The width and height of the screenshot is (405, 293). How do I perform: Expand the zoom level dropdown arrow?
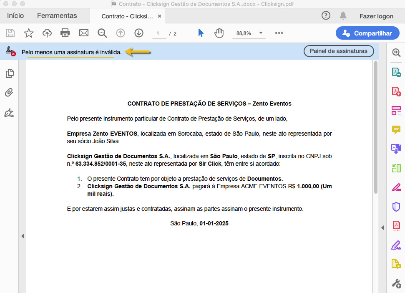(x=261, y=33)
